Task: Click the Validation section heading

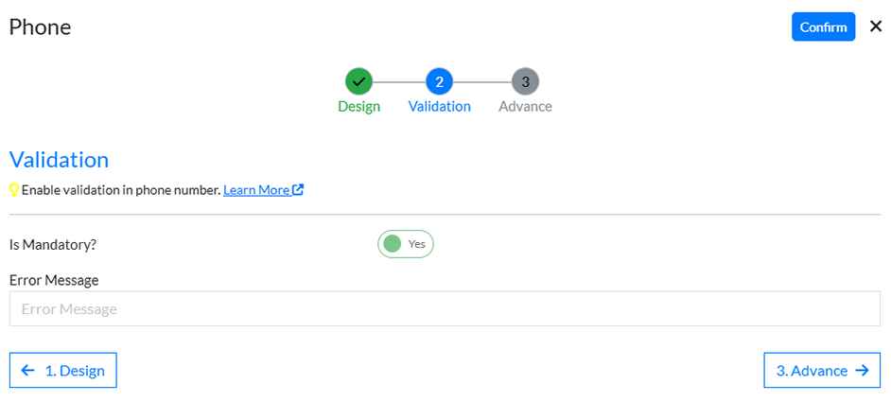Action: click(59, 159)
